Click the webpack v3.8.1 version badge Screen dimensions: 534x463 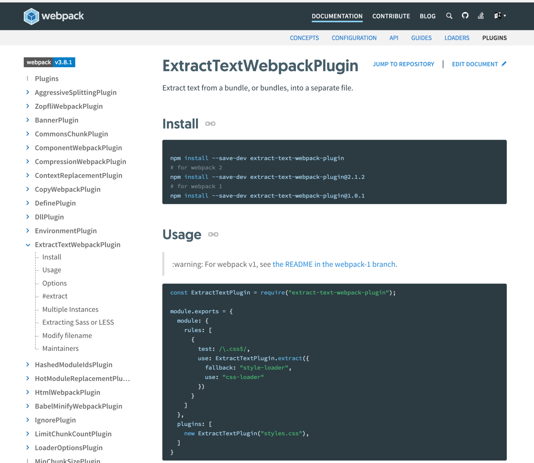tap(49, 62)
